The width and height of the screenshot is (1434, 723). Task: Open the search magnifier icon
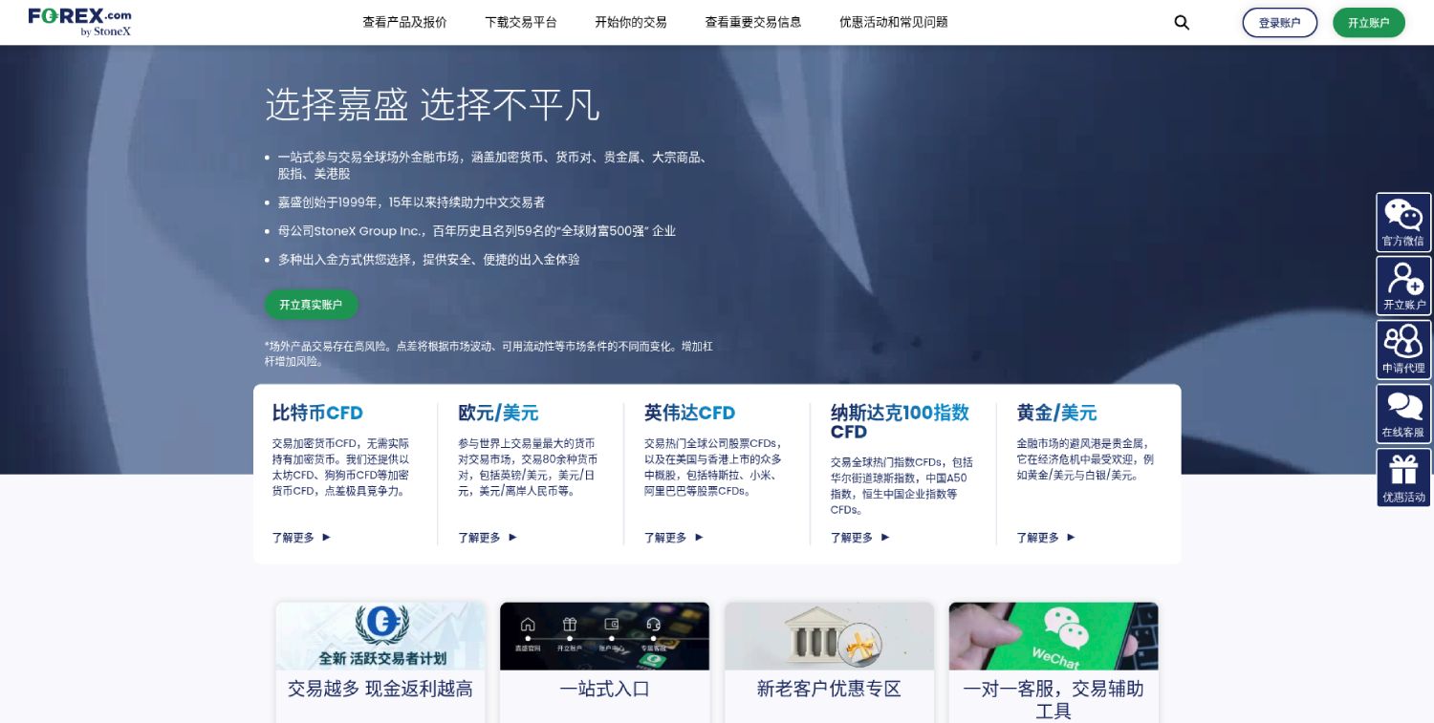pyautogui.click(x=1182, y=22)
